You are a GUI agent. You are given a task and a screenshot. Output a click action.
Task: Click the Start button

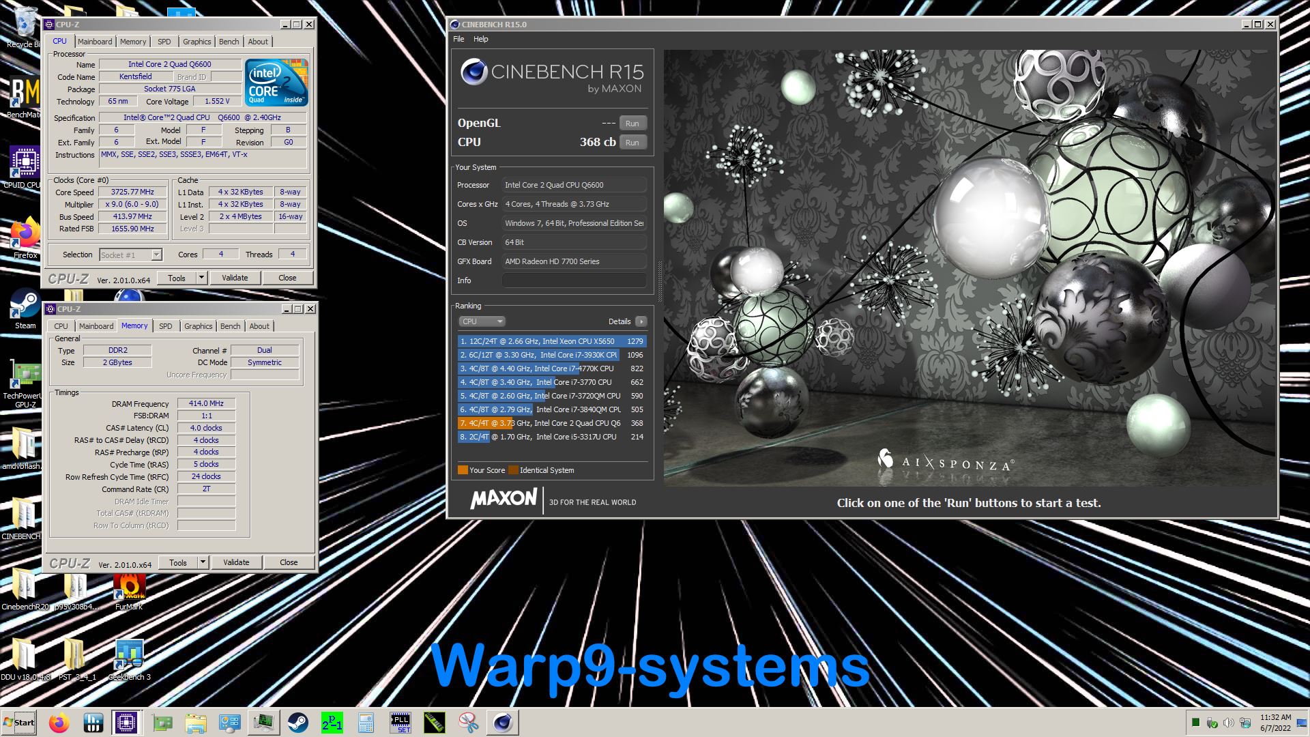pyautogui.click(x=18, y=723)
